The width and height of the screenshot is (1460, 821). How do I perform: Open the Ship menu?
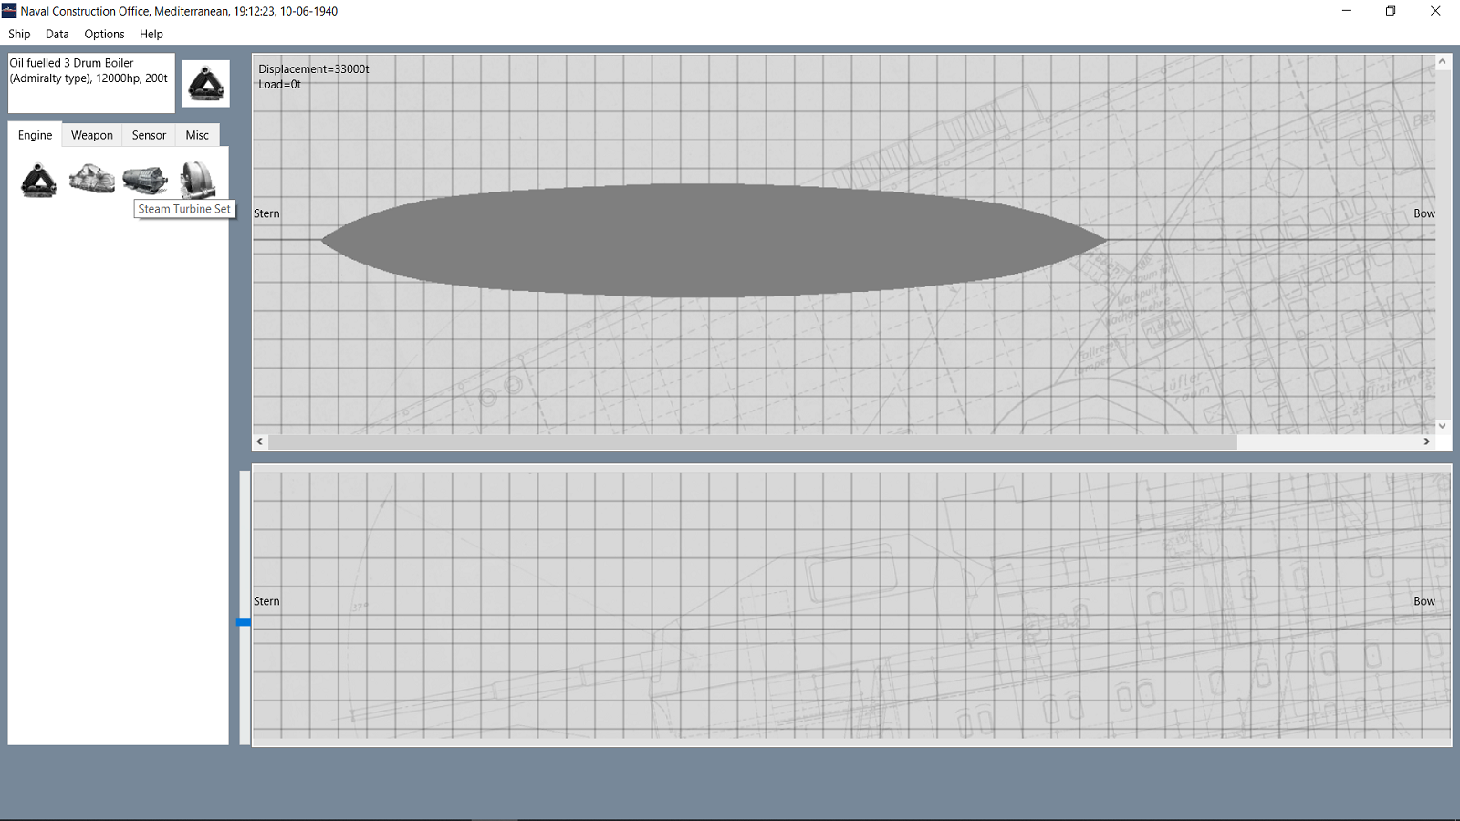(19, 34)
